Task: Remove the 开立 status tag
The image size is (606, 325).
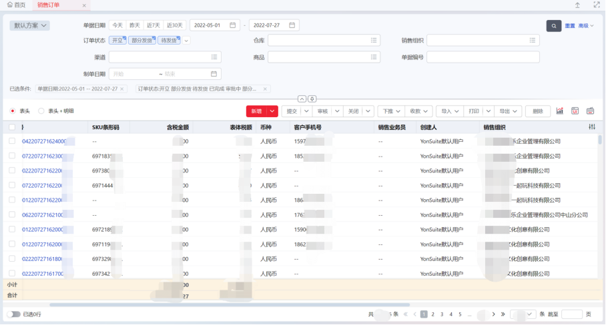Action: (x=124, y=38)
